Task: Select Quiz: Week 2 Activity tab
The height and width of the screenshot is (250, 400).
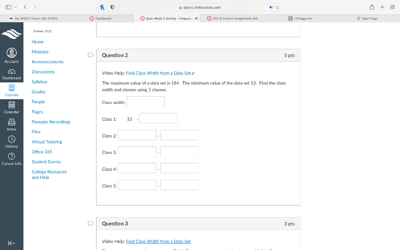Action: tap(167, 18)
